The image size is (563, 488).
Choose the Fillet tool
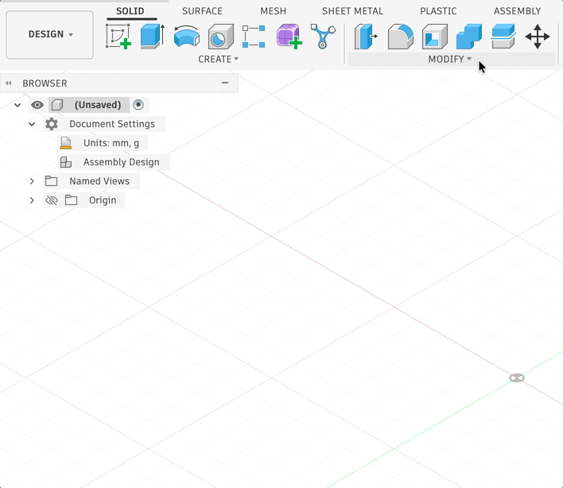(x=400, y=37)
